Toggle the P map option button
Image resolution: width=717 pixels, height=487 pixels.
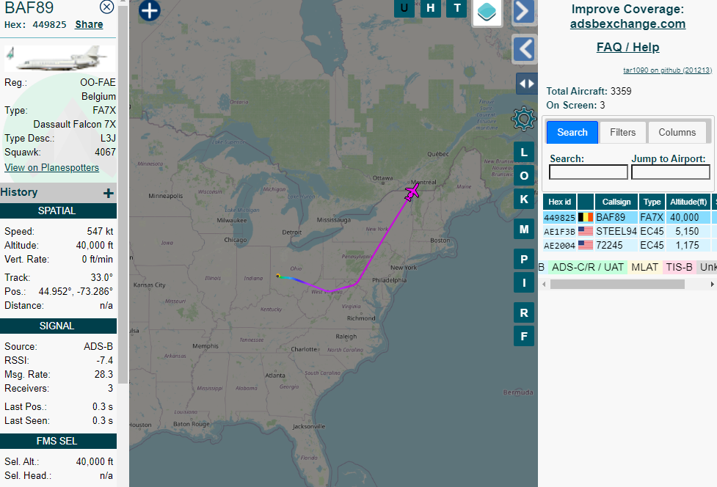coord(524,260)
